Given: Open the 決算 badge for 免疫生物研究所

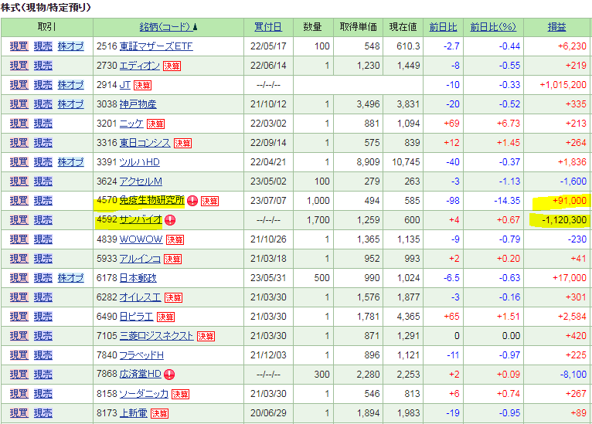Looking at the screenshot, I should pyautogui.click(x=210, y=202).
